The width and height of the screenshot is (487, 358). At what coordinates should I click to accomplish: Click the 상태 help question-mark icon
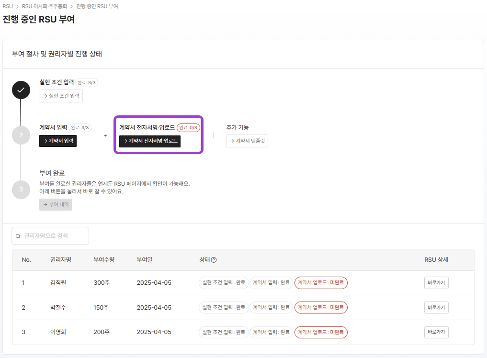(214, 260)
